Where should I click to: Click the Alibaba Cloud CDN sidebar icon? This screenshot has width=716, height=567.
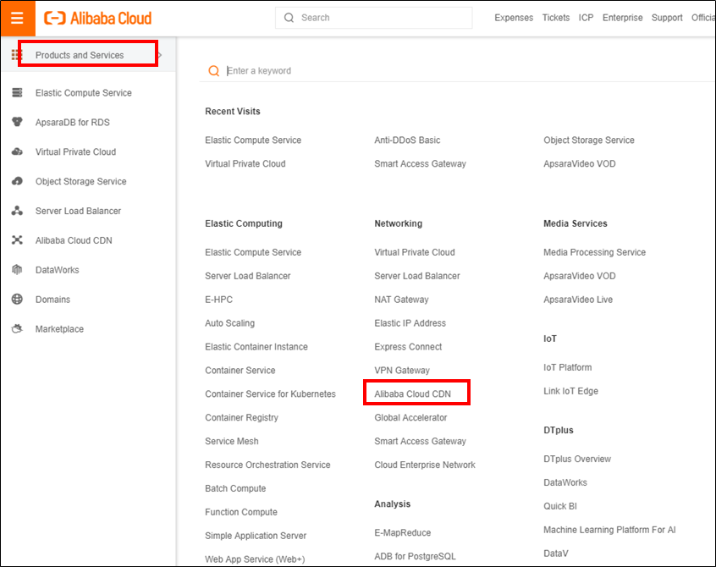[17, 240]
